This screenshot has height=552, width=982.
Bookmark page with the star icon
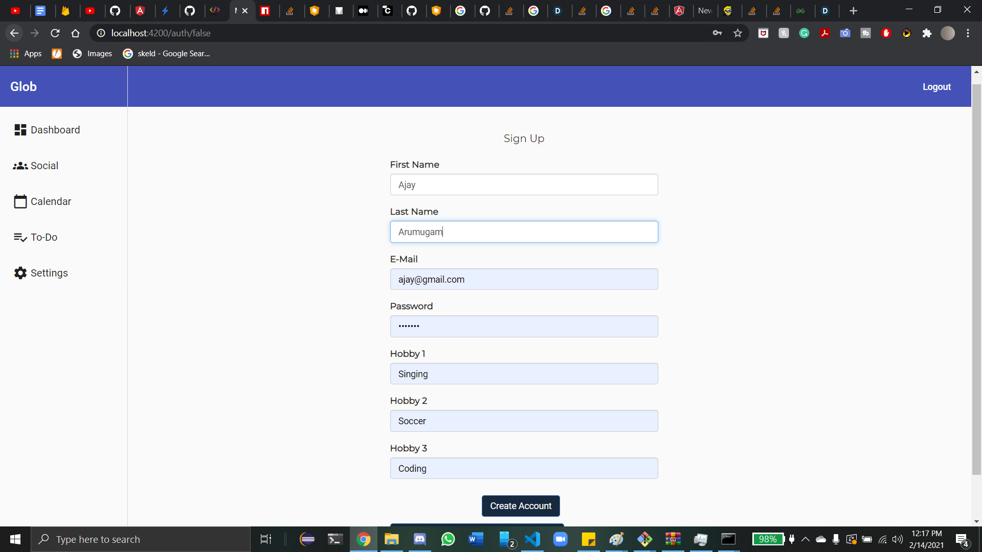tap(738, 33)
